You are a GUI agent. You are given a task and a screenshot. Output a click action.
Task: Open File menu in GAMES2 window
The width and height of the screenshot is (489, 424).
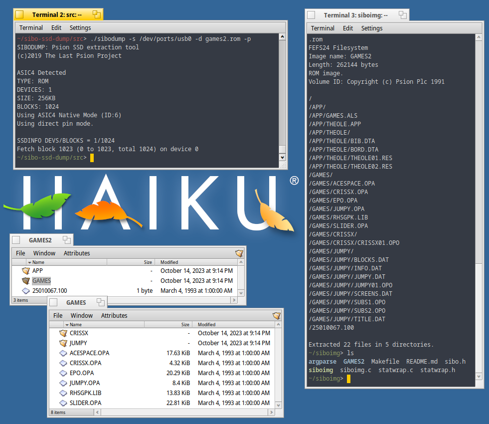[20, 253]
